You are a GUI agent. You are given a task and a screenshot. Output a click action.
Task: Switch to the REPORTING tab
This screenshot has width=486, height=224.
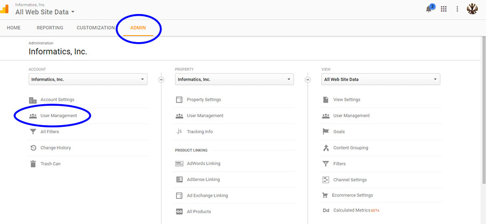coord(50,28)
